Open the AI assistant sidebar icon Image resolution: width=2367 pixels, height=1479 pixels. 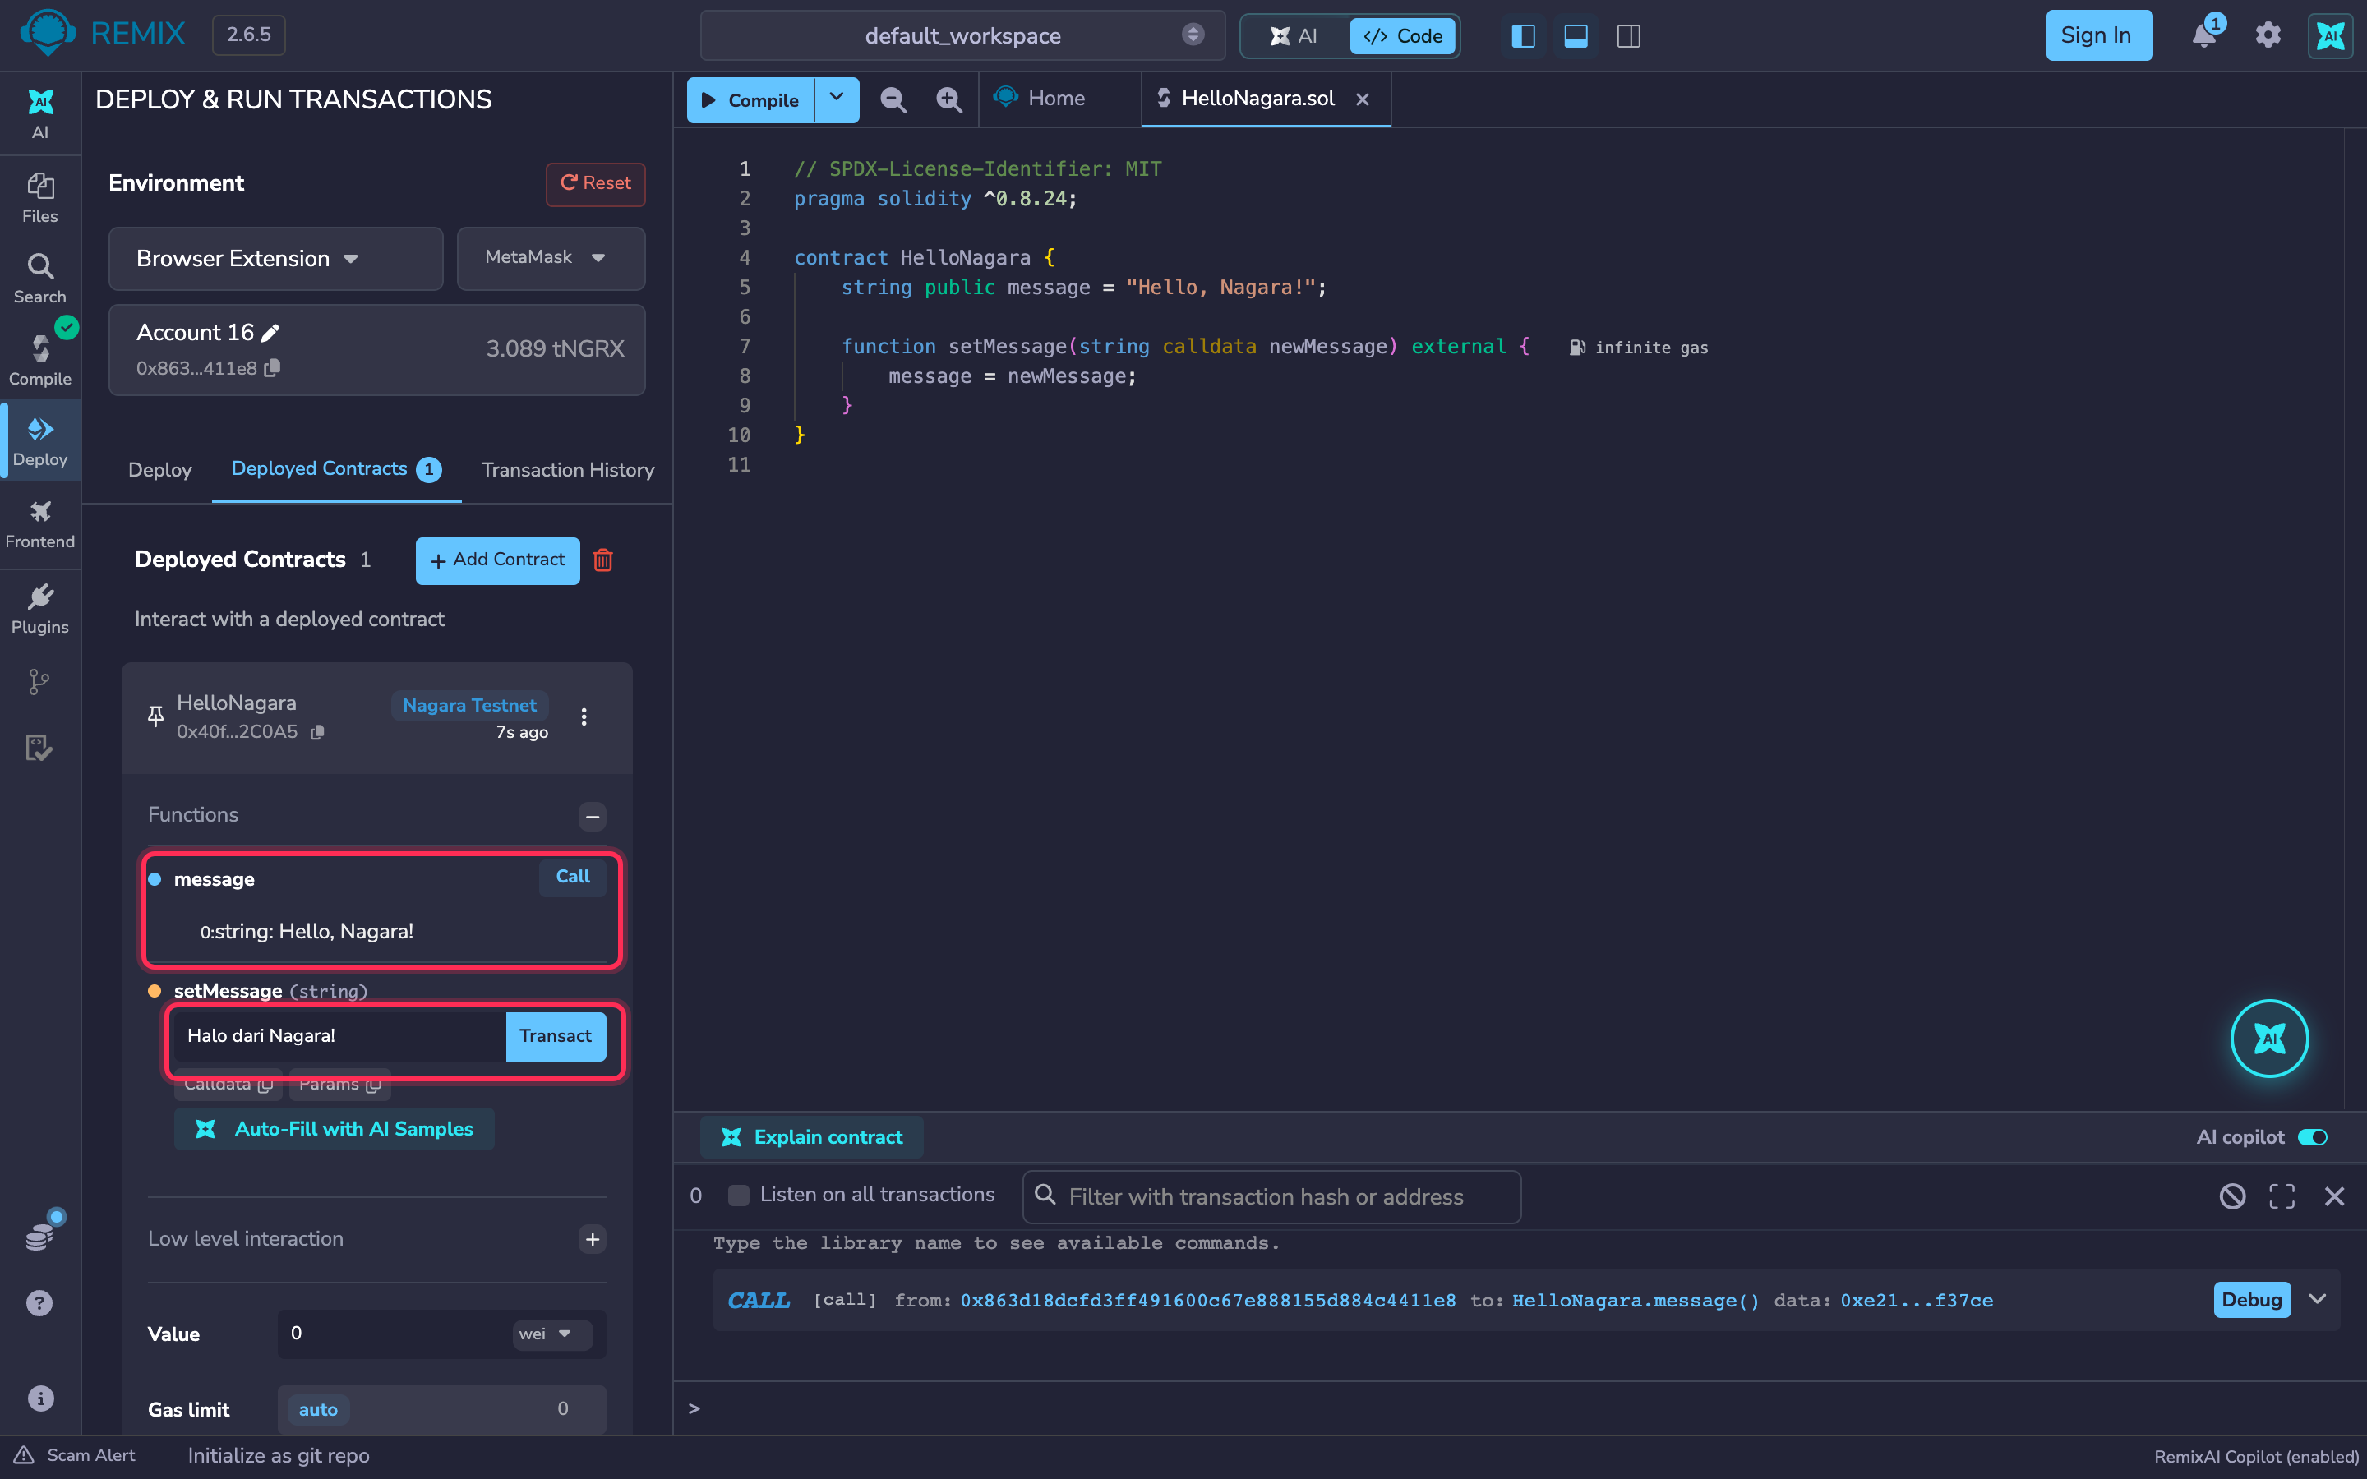pyautogui.click(x=40, y=113)
